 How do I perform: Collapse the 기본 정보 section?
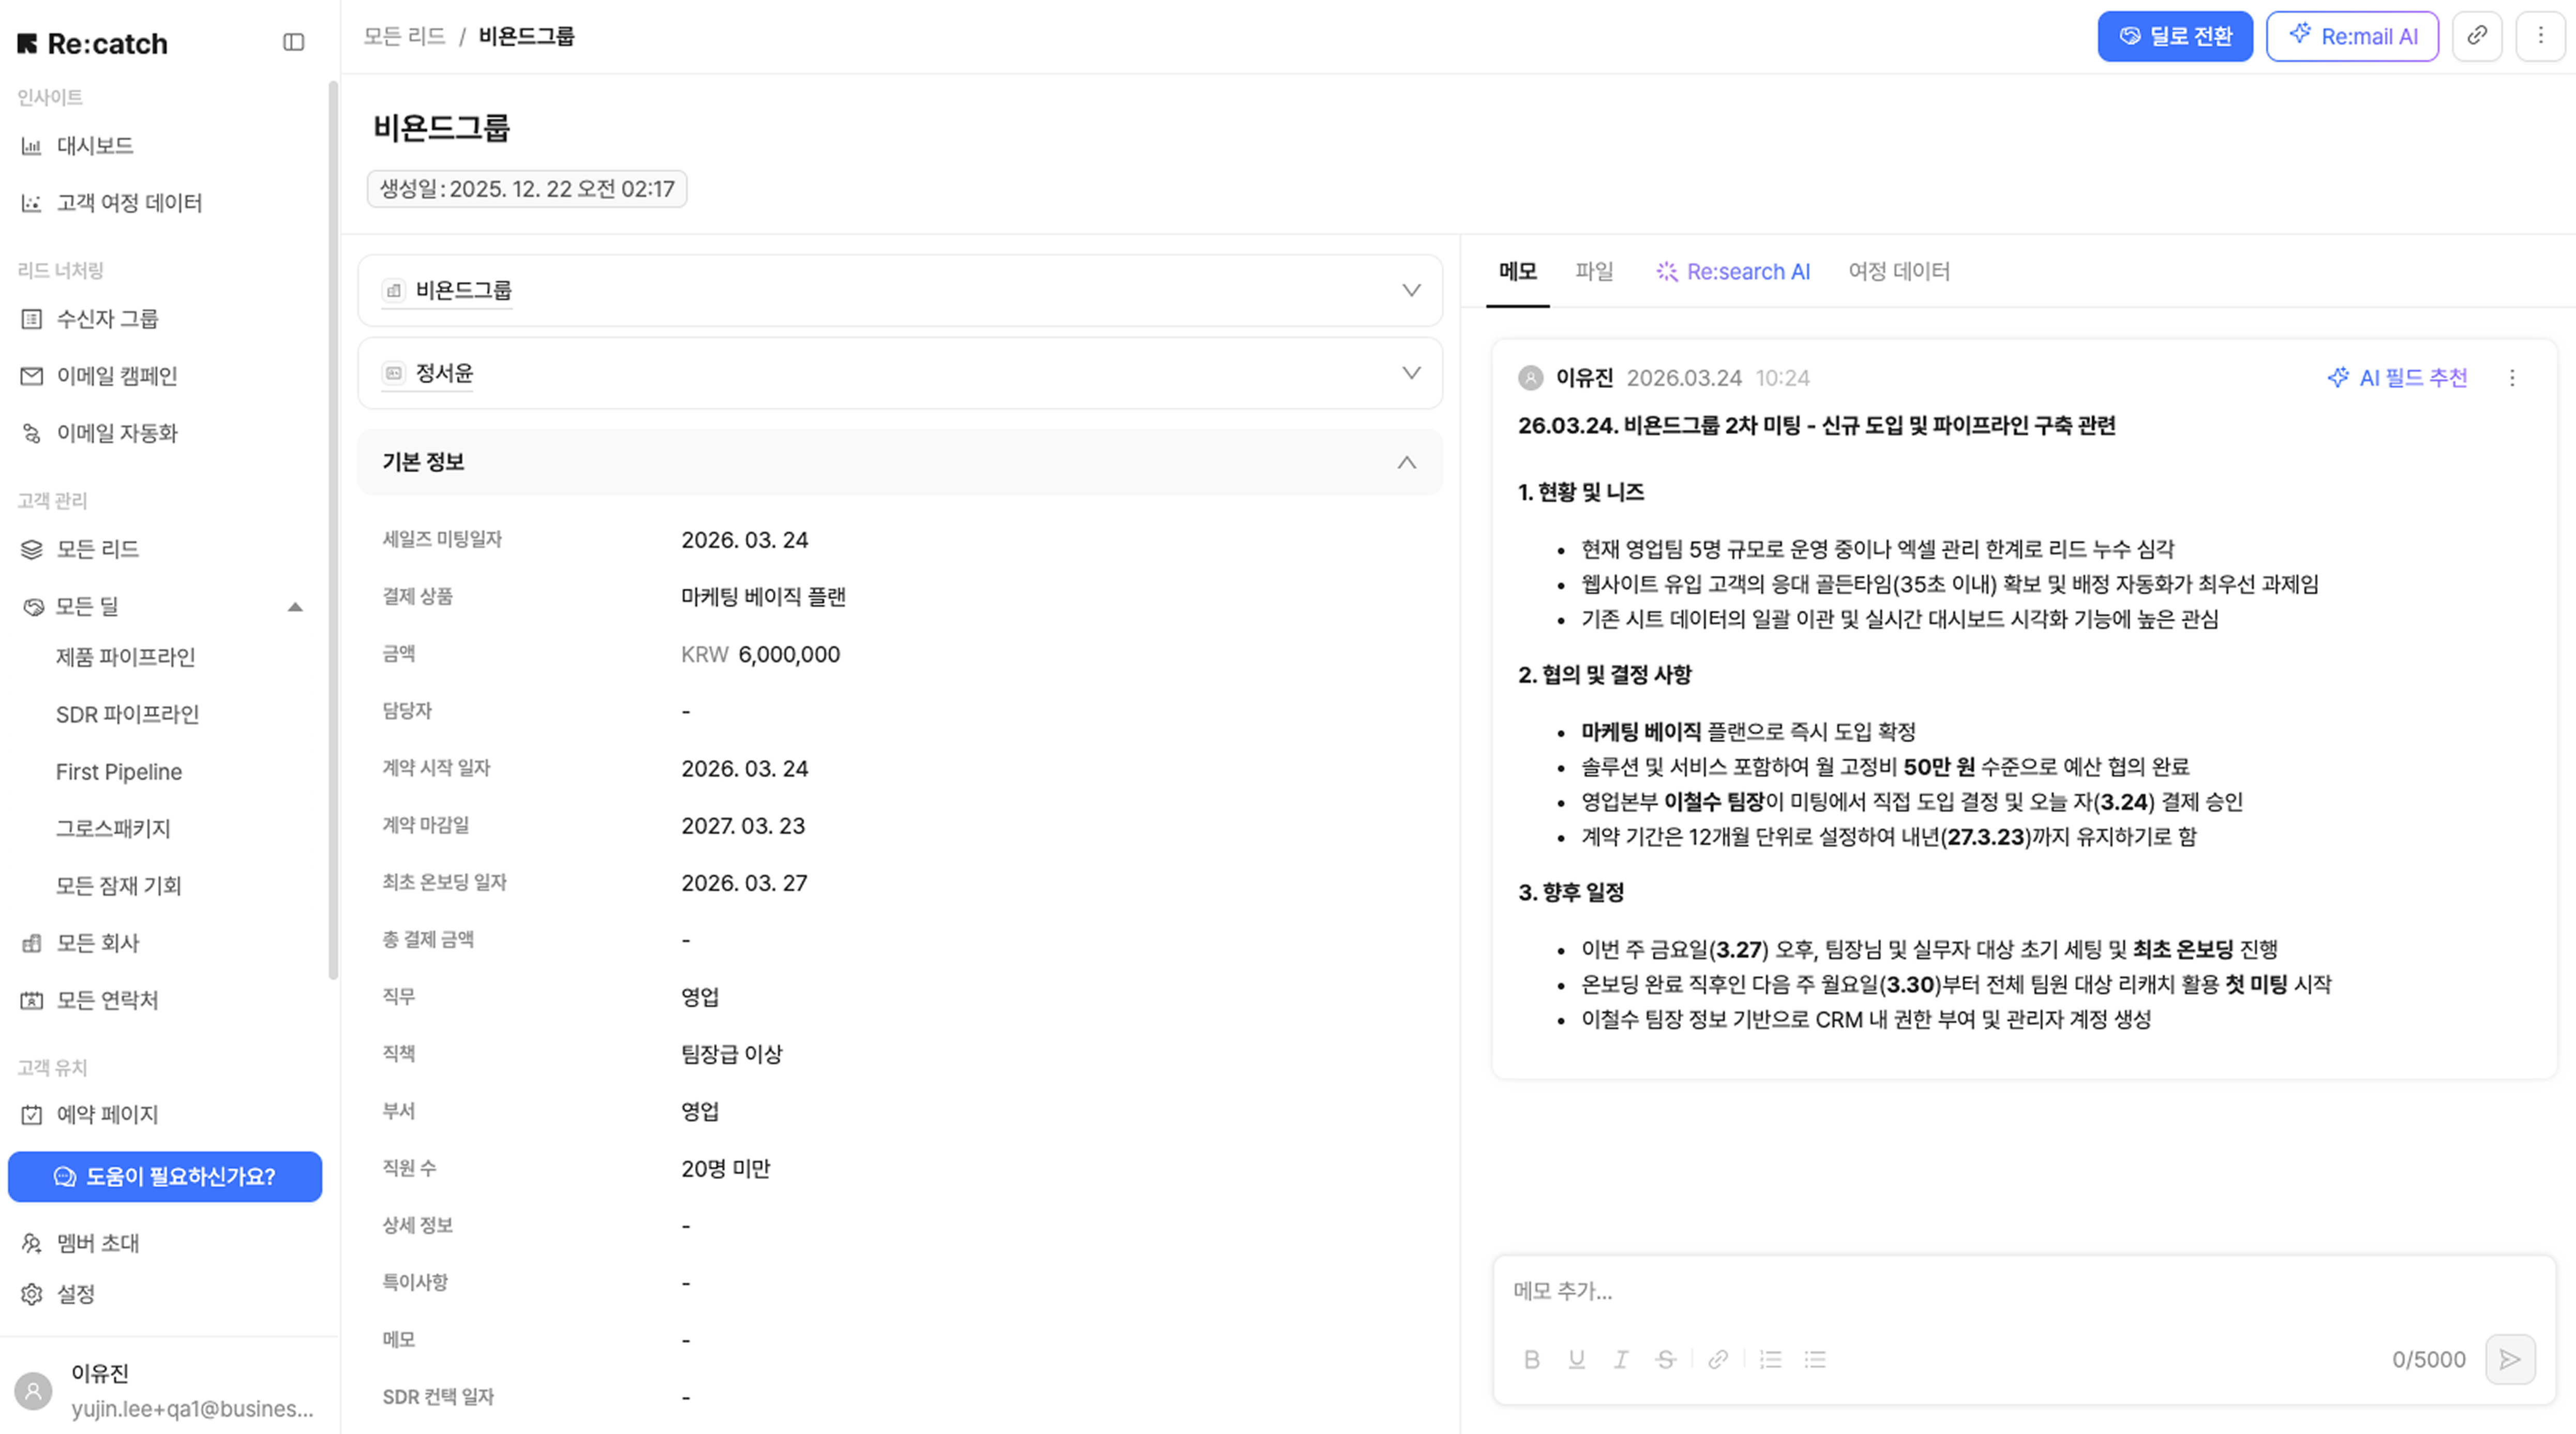tap(1406, 462)
